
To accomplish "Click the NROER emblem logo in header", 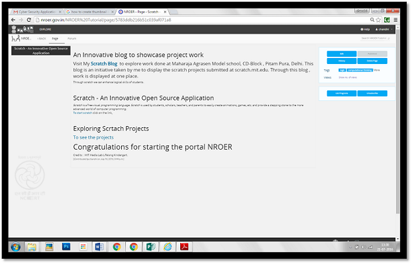I will pos(23,29).
